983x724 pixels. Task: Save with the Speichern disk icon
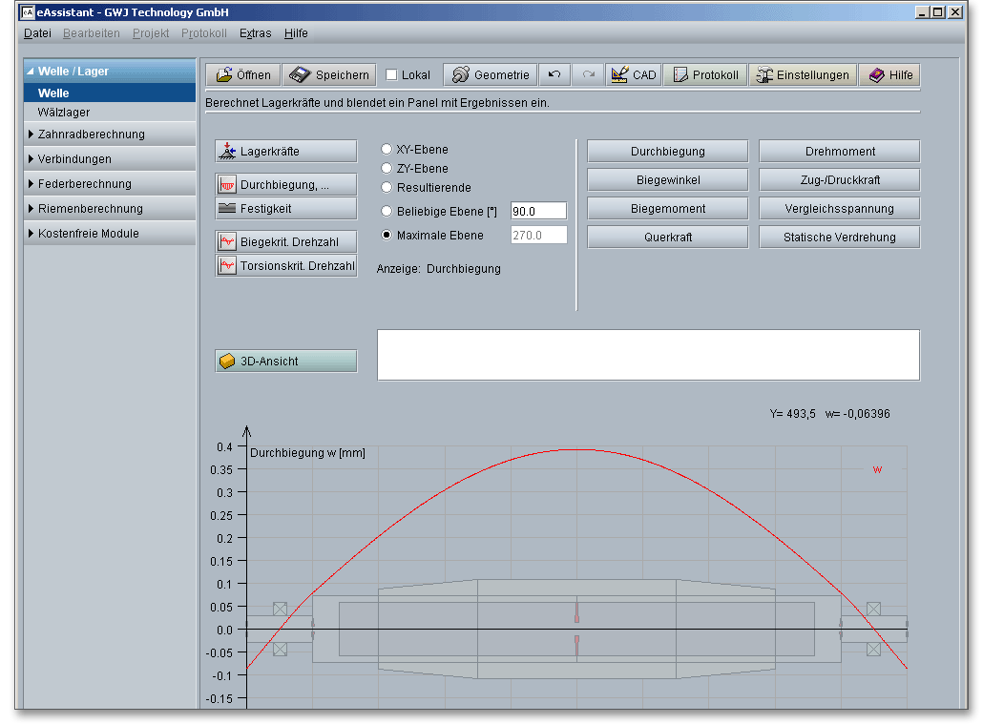(328, 75)
